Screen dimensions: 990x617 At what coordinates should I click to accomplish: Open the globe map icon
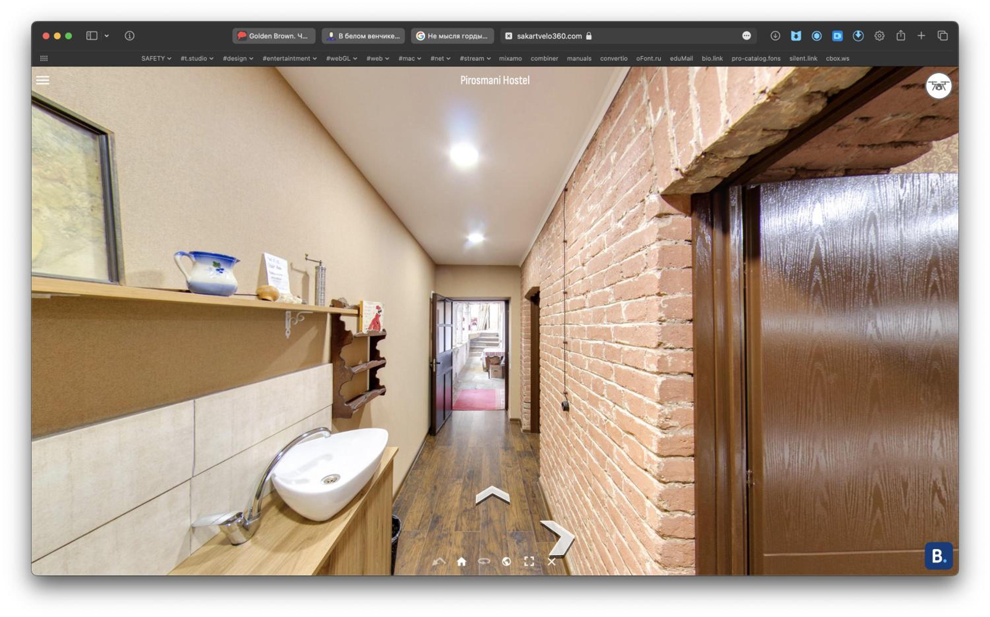(506, 562)
